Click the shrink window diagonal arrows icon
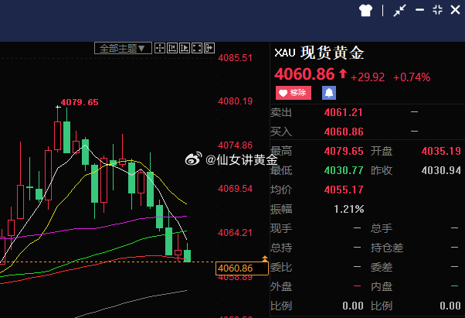The width and height of the screenshot is (465, 318). point(399,10)
